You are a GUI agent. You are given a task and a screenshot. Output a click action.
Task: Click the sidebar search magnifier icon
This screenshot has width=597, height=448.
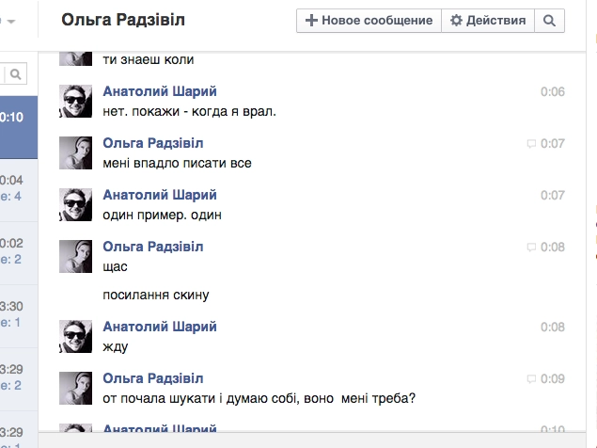pyautogui.click(x=16, y=73)
